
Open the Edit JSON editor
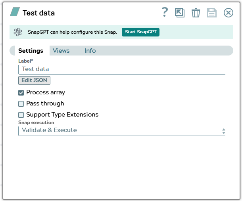tap(34, 80)
